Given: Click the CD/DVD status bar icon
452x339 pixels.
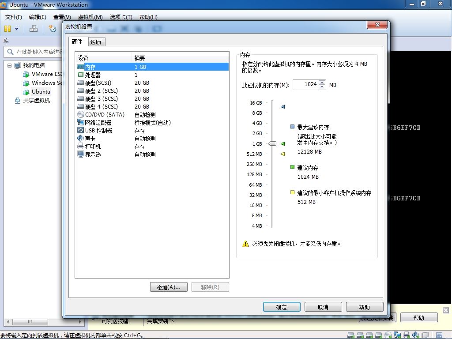Looking at the screenshot, I should coord(388,335).
